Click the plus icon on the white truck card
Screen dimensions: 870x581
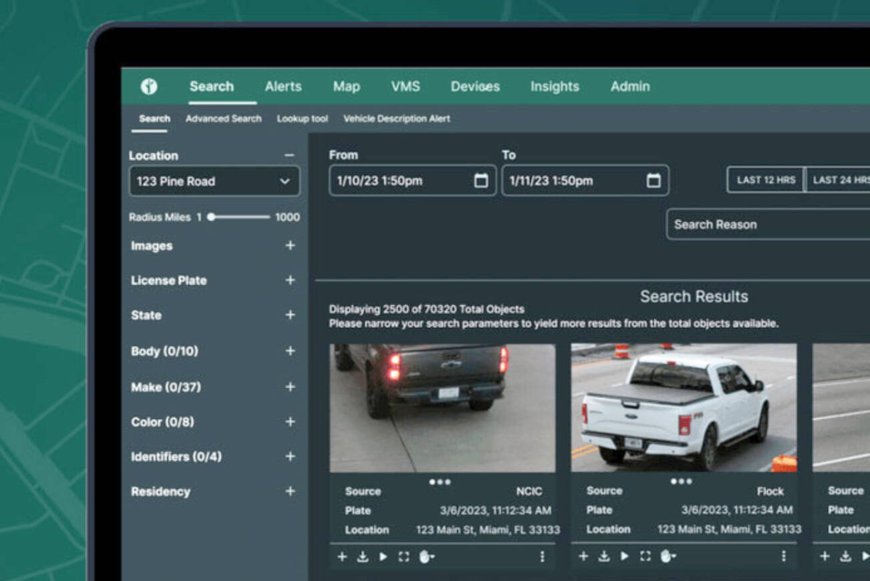coord(583,556)
